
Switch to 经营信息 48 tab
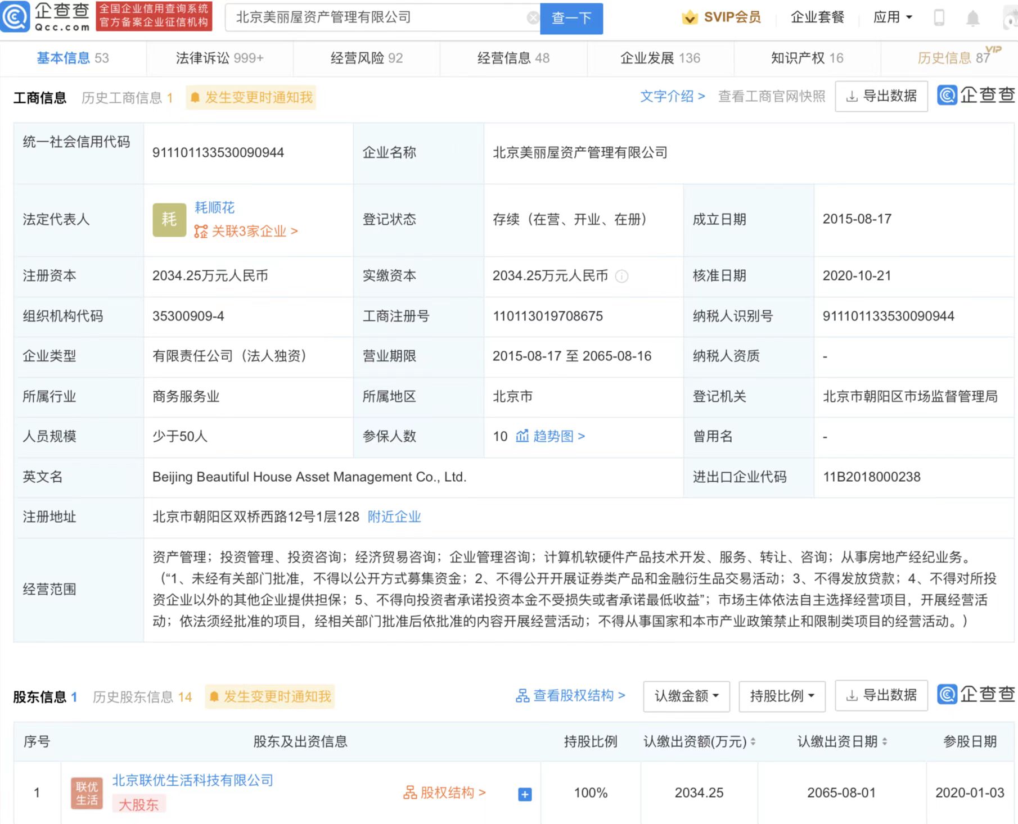coord(513,58)
